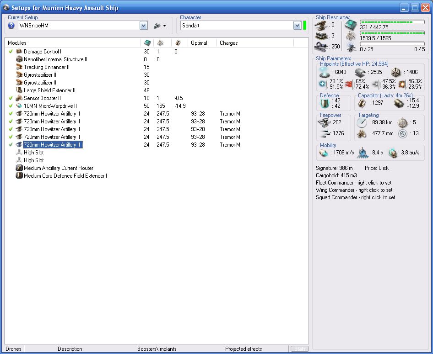Click the green character status indicator

(x=304, y=25)
